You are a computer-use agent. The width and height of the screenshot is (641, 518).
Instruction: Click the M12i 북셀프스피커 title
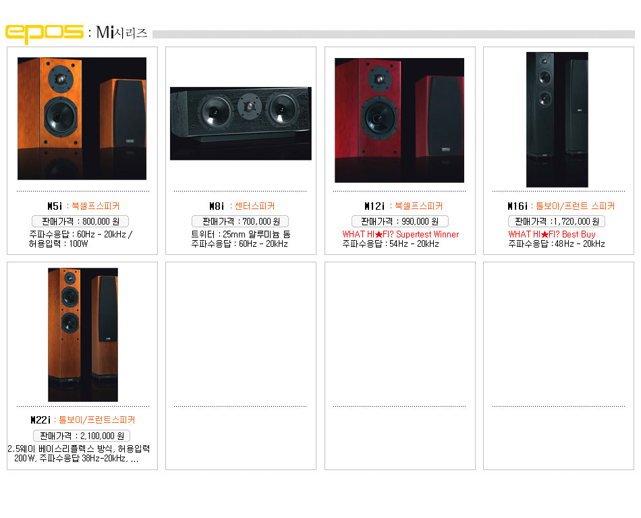pos(403,206)
